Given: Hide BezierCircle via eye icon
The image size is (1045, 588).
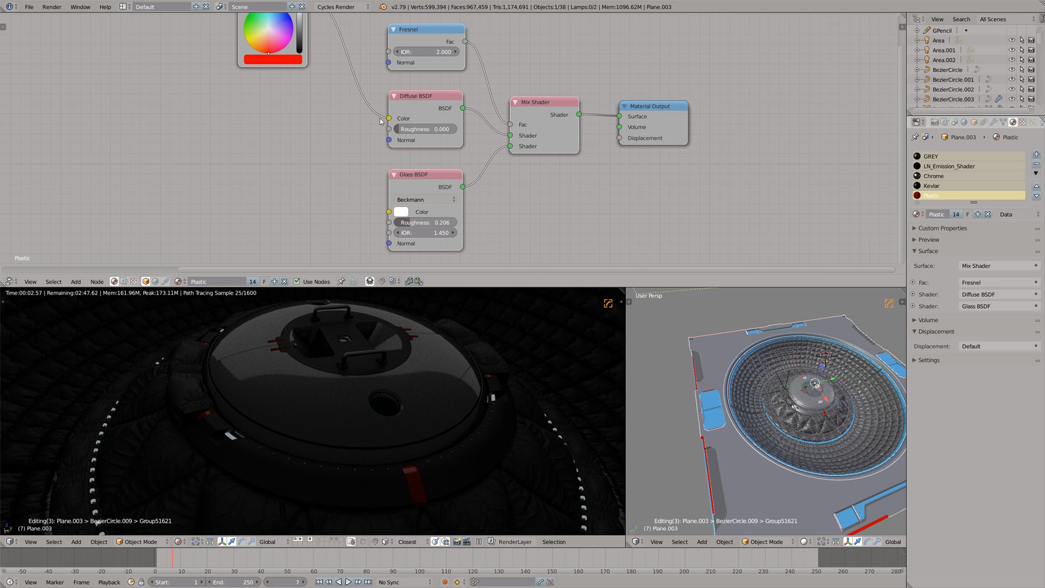Looking at the screenshot, I should pyautogui.click(x=1012, y=70).
